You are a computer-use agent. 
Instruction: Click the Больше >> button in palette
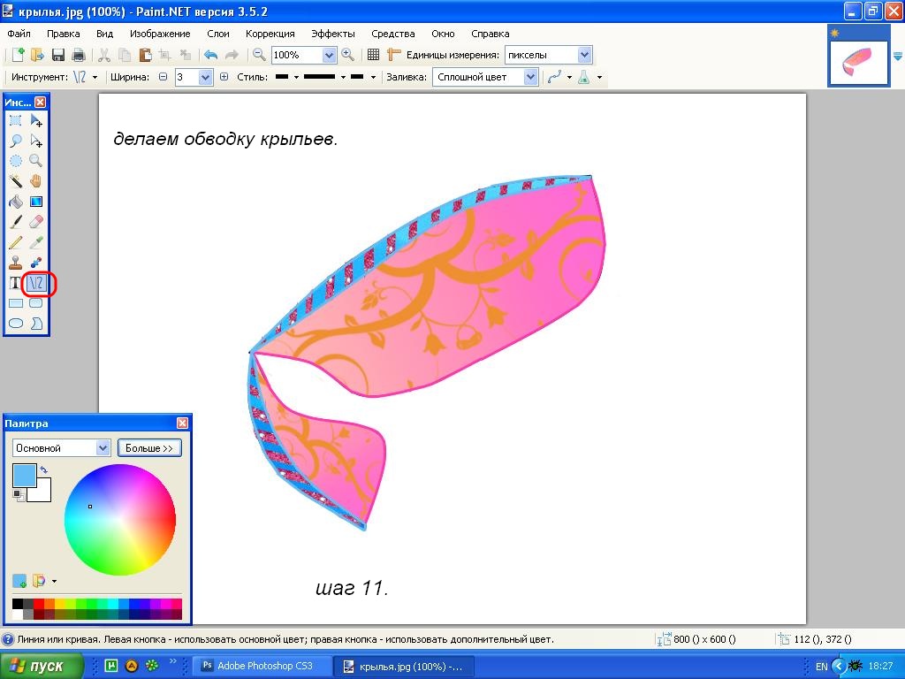(x=149, y=448)
